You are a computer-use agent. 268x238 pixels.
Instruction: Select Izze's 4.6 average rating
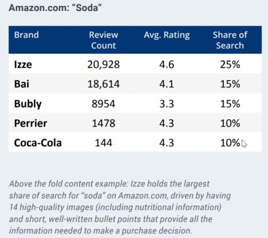167,65
